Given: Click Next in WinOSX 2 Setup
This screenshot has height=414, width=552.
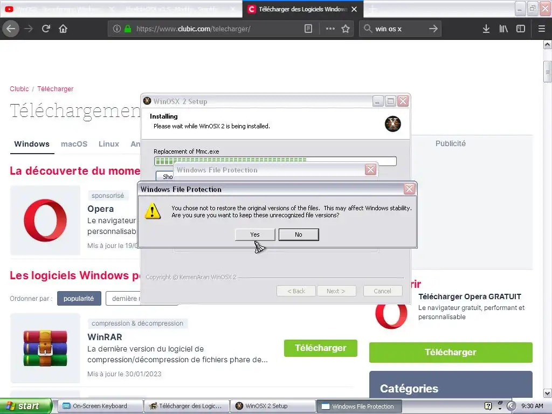Looking at the screenshot, I should pos(336,291).
